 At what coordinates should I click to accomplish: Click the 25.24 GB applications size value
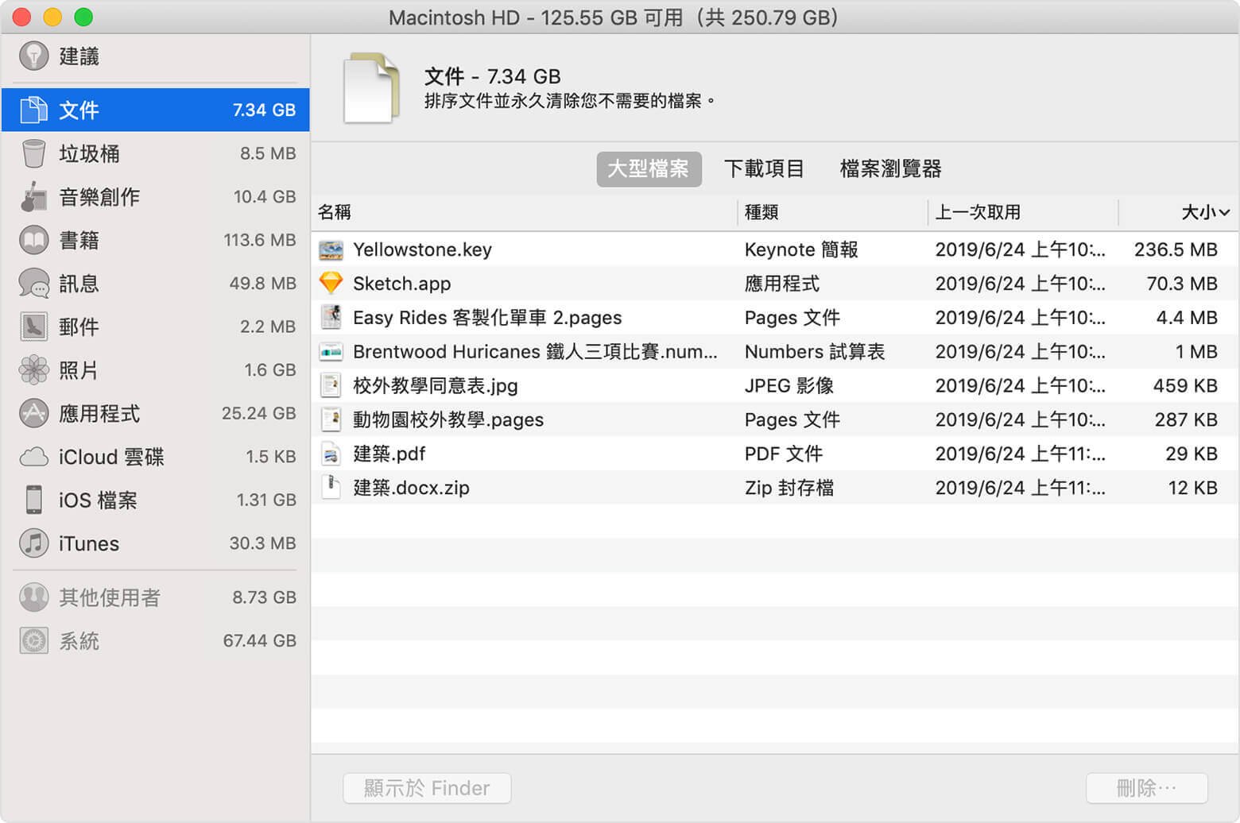click(x=258, y=413)
